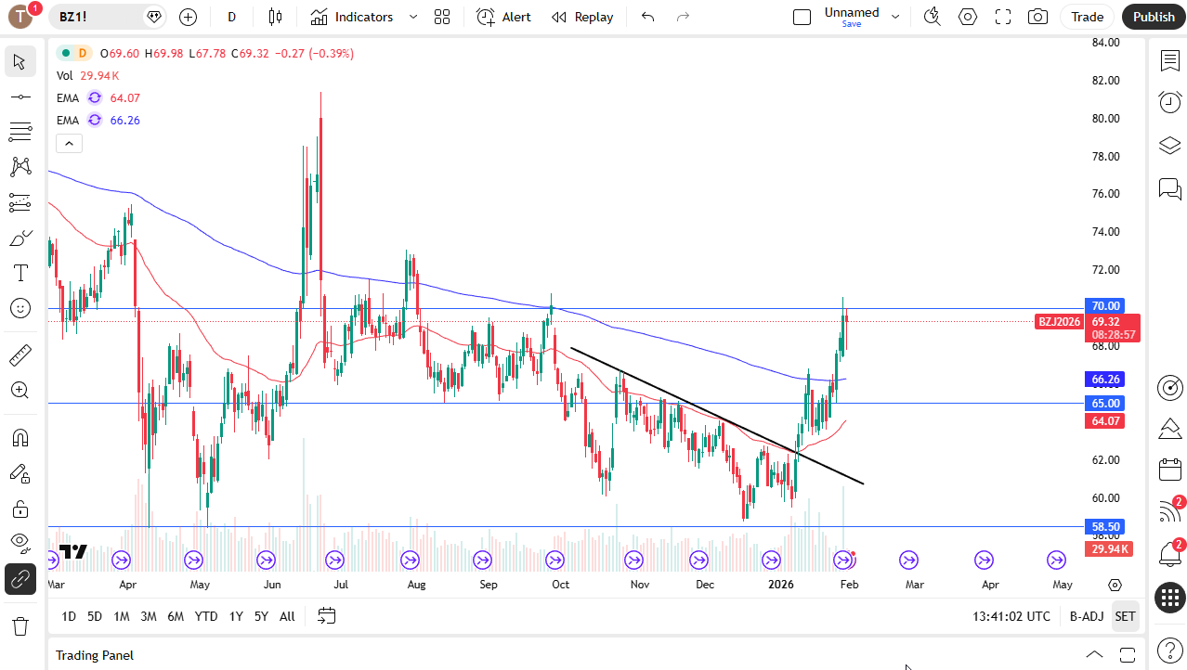Click the Publish button

(1154, 17)
